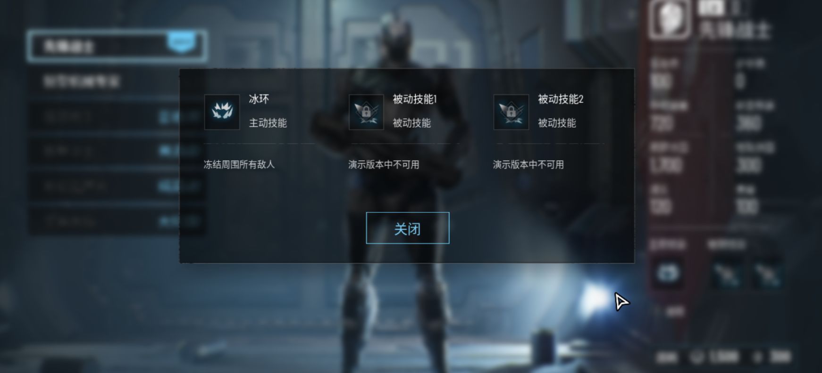Click the 被动技能2 skill title
The height and width of the screenshot is (373, 822).
point(561,99)
